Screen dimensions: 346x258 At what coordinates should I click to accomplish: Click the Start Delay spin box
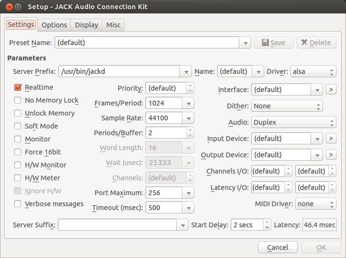tap(251, 225)
